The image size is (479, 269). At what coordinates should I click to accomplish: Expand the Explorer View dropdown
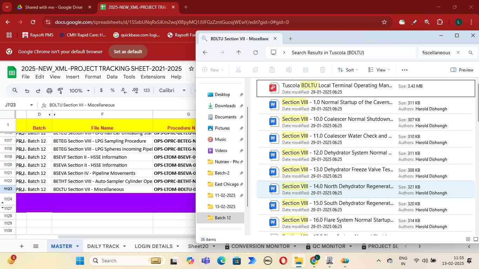(x=379, y=70)
